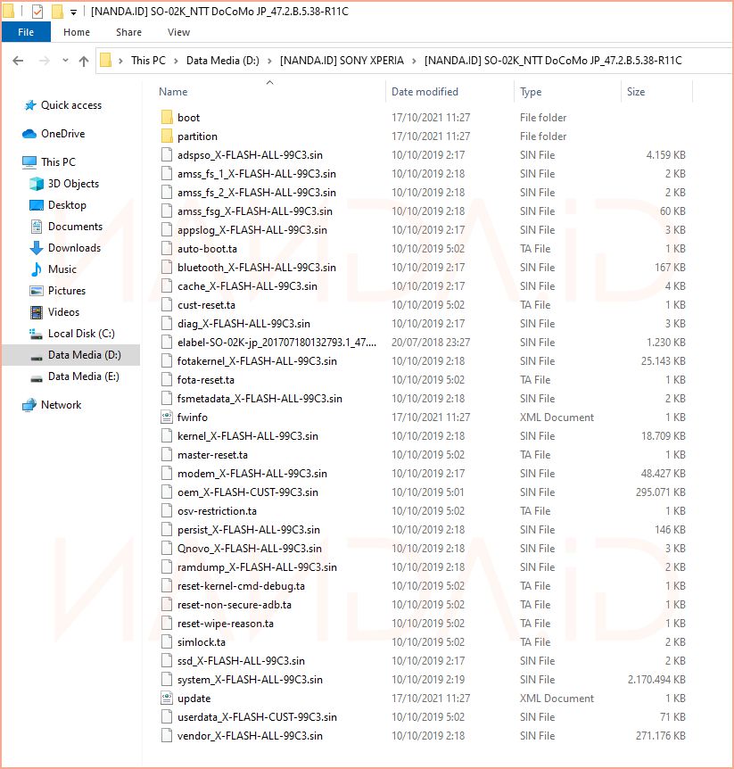The width and height of the screenshot is (734, 769).
Task: Select the fwinfo XML document icon
Action: coord(166,418)
